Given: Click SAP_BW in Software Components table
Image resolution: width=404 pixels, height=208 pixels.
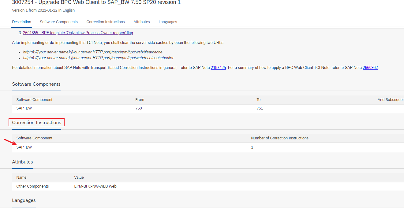Looking at the screenshot, I should [x=24, y=108].
